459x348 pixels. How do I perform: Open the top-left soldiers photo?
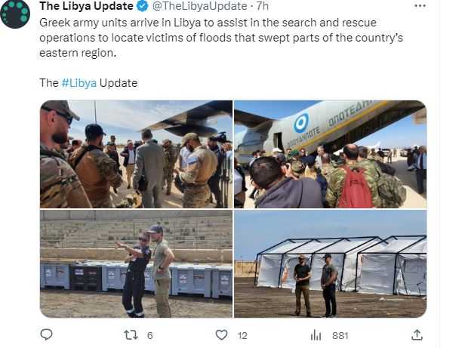pos(136,154)
